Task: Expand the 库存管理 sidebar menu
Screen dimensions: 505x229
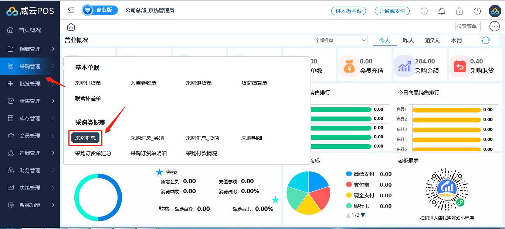Action: pyautogui.click(x=30, y=118)
